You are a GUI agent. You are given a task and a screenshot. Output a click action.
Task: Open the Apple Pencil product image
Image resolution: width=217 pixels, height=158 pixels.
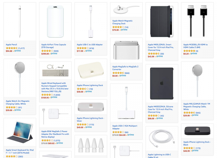[20, 22]
